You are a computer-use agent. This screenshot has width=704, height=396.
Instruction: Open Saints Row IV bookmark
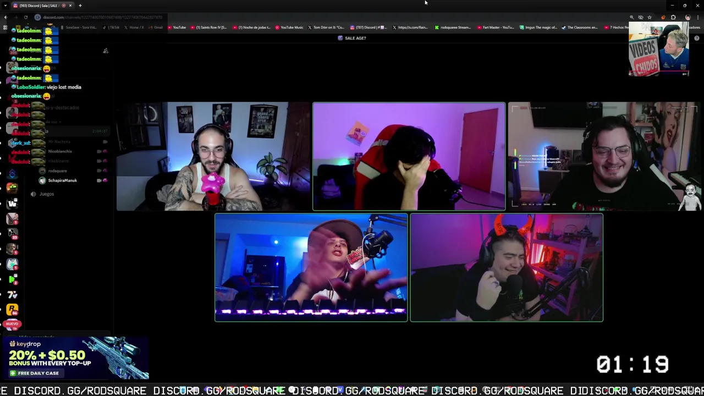point(208,28)
